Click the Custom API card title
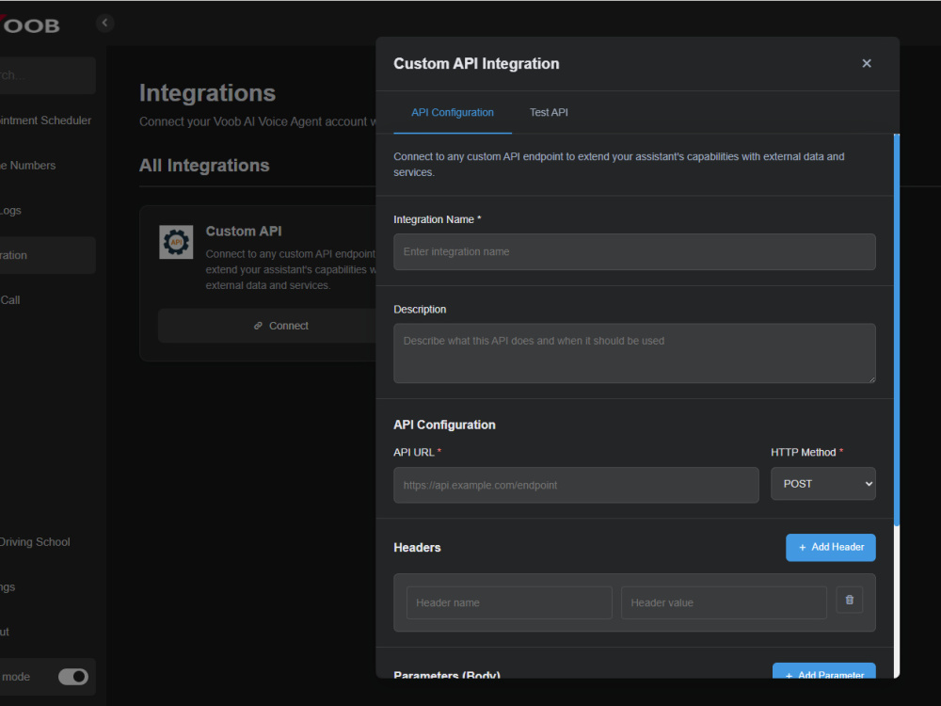This screenshot has height=706, width=941. click(244, 232)
